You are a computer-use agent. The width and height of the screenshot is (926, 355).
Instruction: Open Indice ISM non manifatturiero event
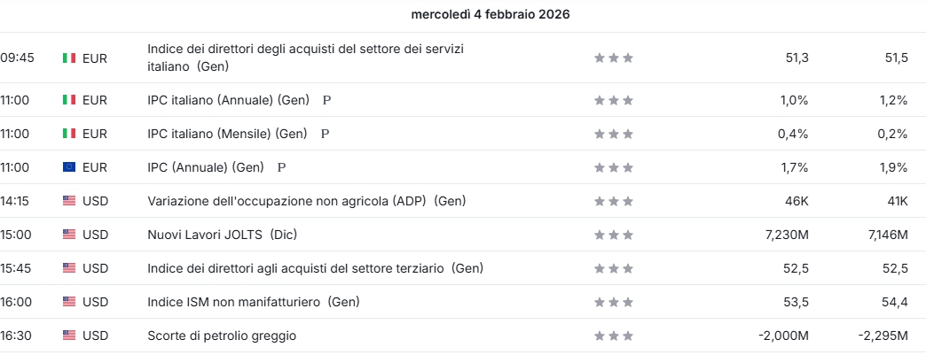click(x=253, y=303)
